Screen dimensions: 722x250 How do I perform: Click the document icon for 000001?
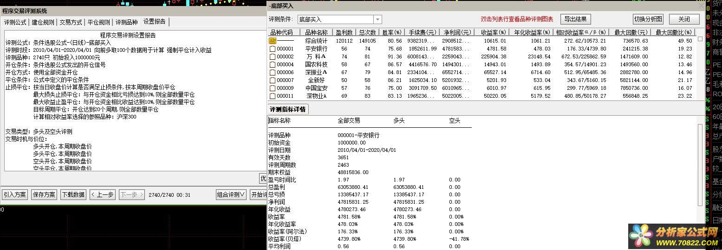tap(273, 49)
